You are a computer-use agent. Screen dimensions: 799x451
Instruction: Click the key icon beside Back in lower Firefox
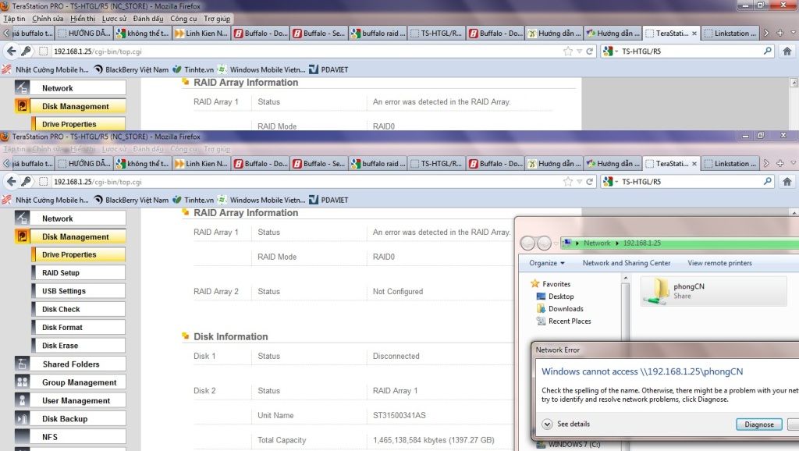pyautogui.click(x=26, y=182)
